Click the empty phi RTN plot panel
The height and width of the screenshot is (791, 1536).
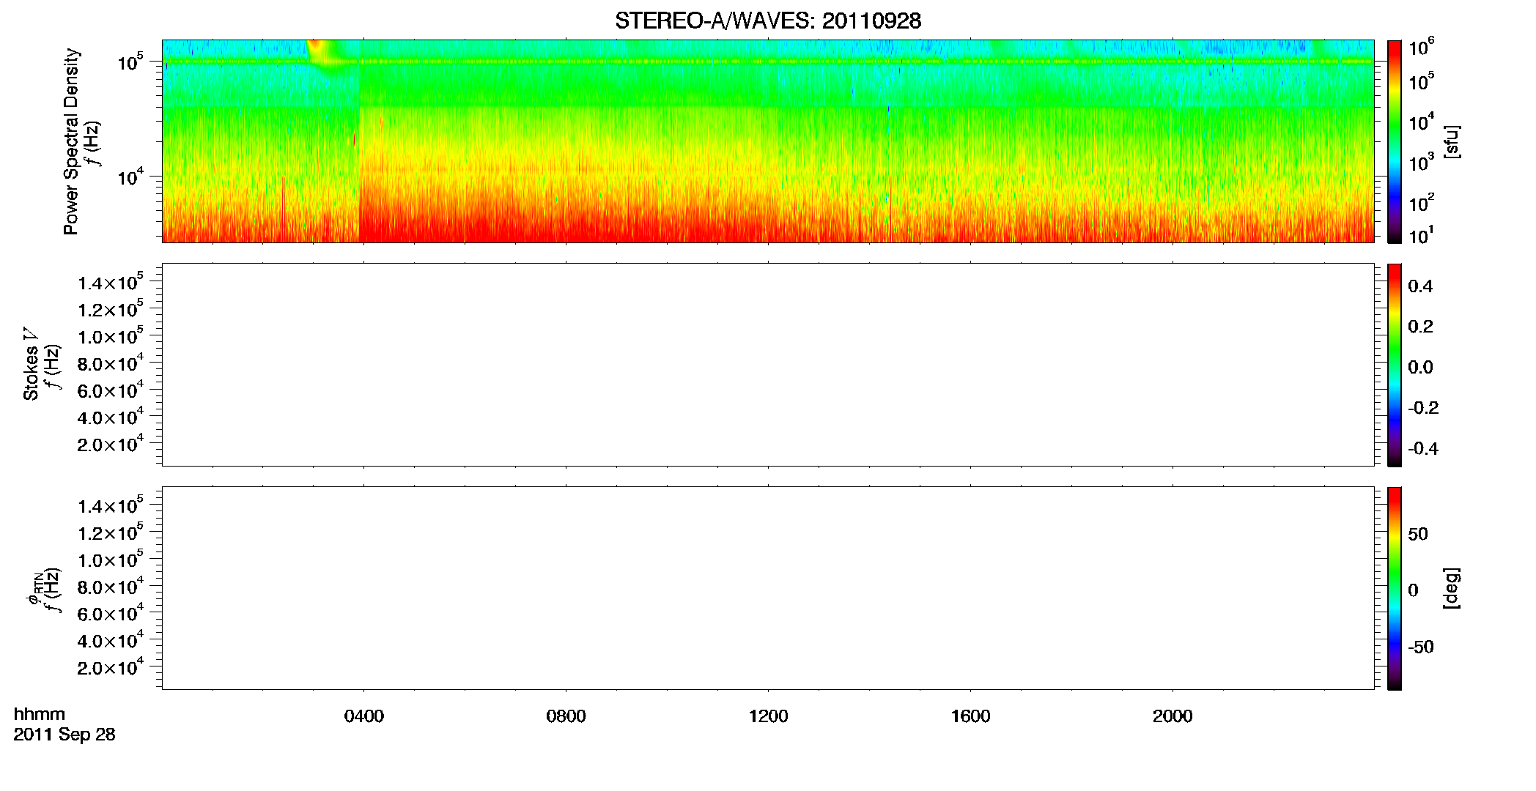pyautogui.click(x=768, y=588)
